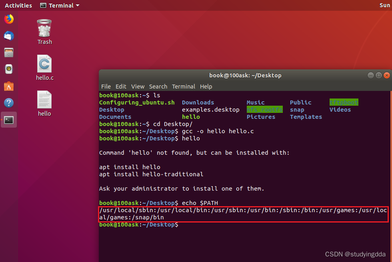Click highlighted 'tftpboot' entry
Screen dimensions: 392x262
click(344, 102)
